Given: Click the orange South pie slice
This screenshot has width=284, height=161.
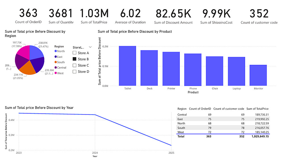Looking at the screenshot, I should click(x=28, y=68).
